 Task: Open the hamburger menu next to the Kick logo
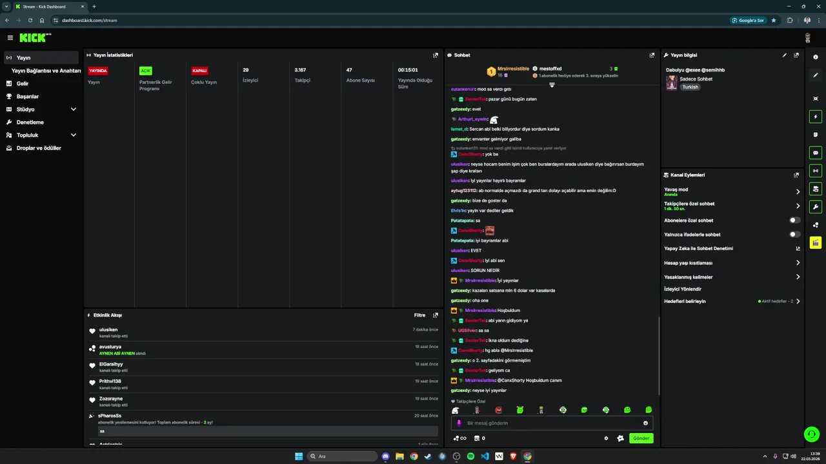pos(10,38)
